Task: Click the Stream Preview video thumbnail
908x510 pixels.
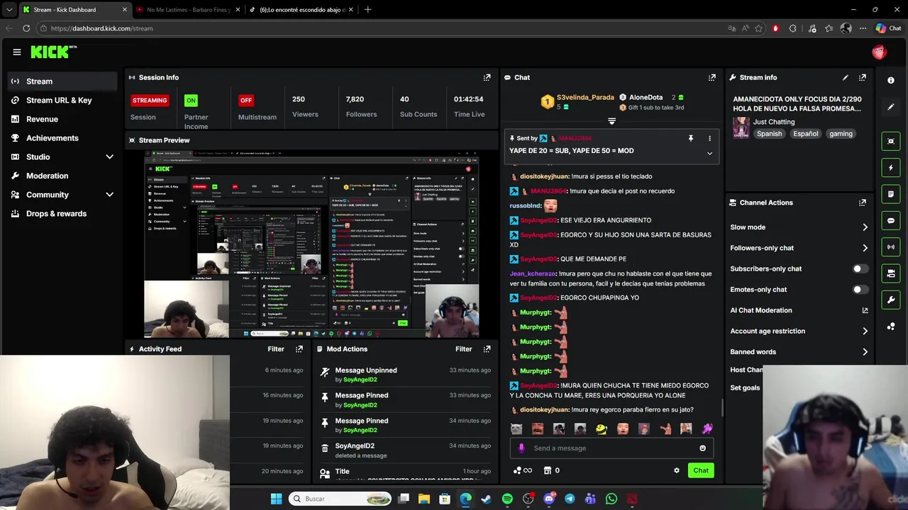Action: [311, 245]
